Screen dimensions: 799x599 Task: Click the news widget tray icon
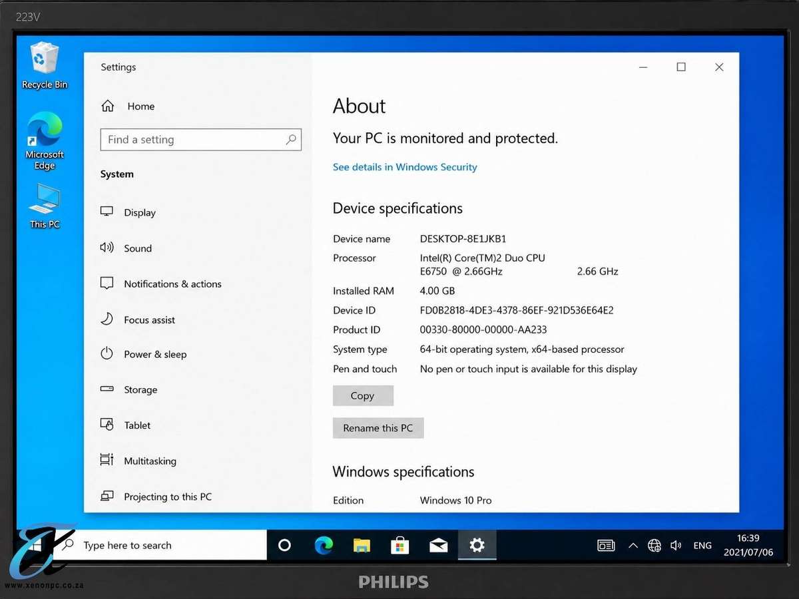click(606, 546)
